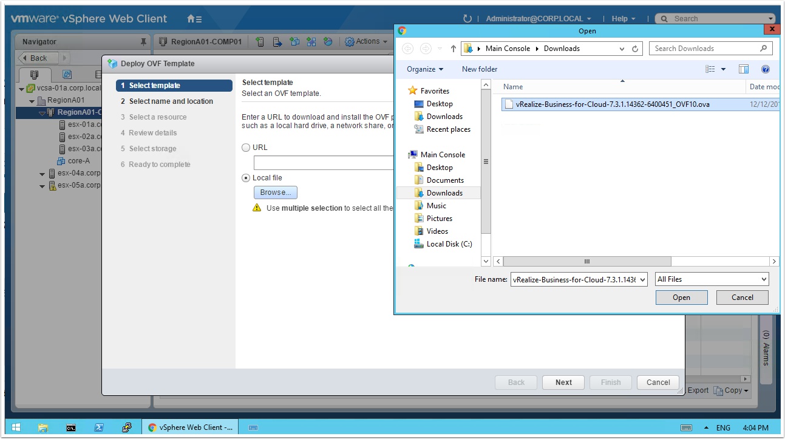Viewport: 785px width, 439px height.
Task: Open the Music folder in tree
Action: (x=436, y=206)
